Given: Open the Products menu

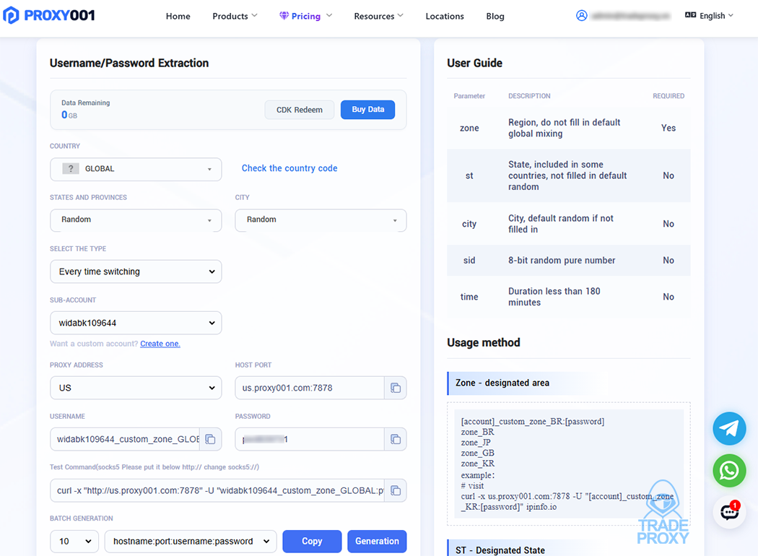Looking at the screenshot, I should (x=235, y=16).
